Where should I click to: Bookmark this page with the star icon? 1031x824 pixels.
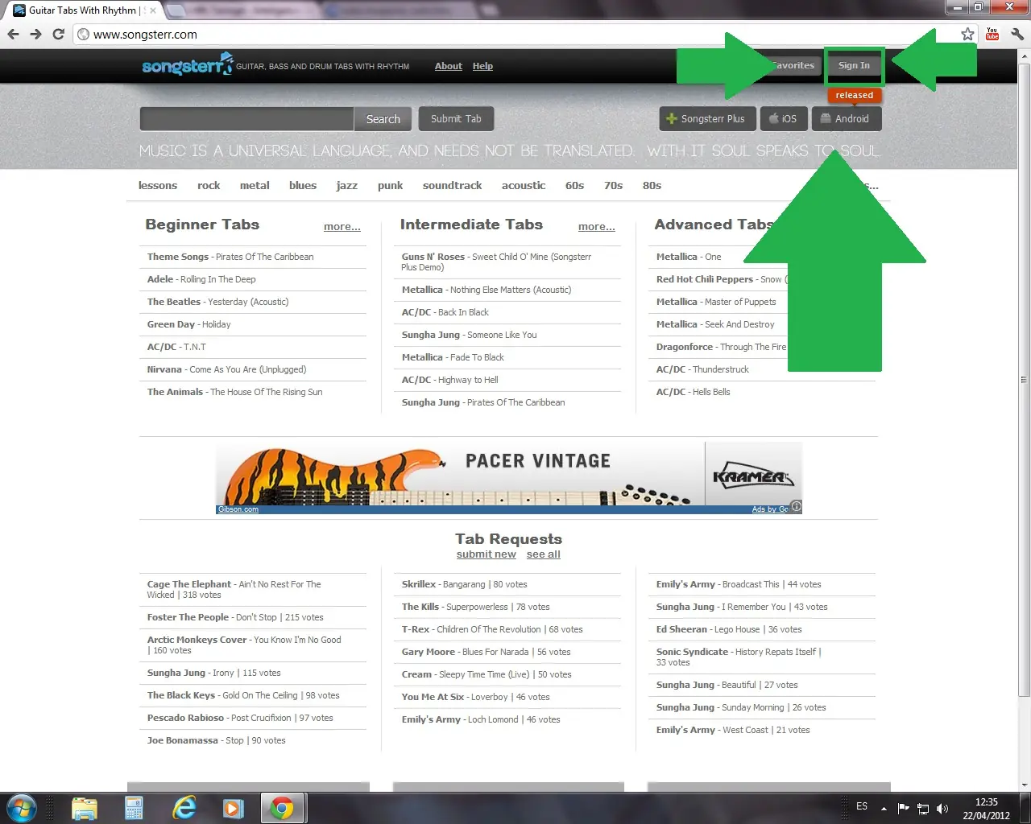967,34
